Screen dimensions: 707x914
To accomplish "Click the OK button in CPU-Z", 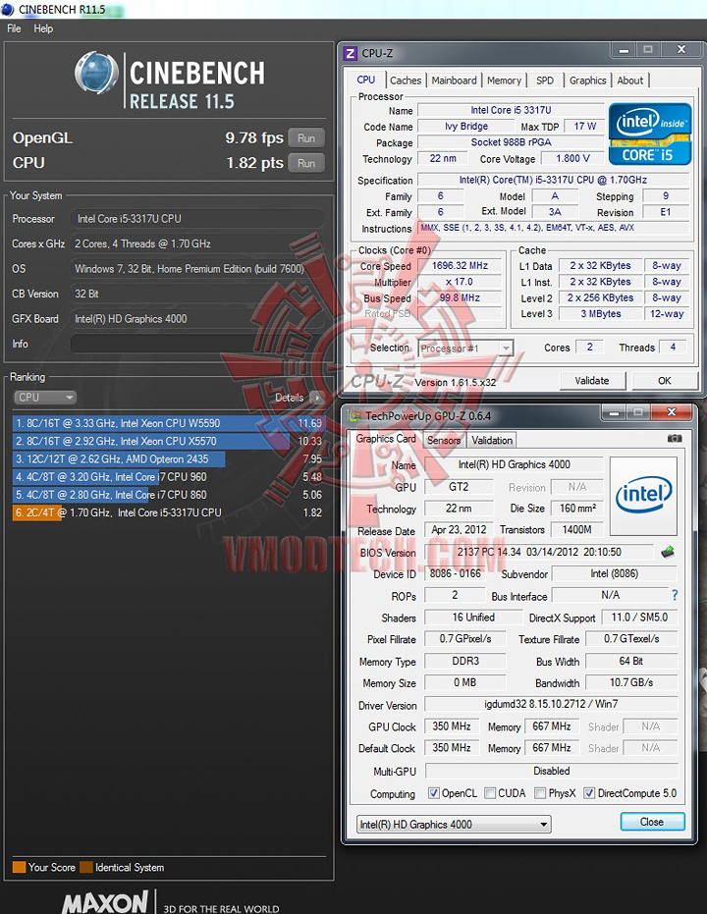I will (665, 381).
